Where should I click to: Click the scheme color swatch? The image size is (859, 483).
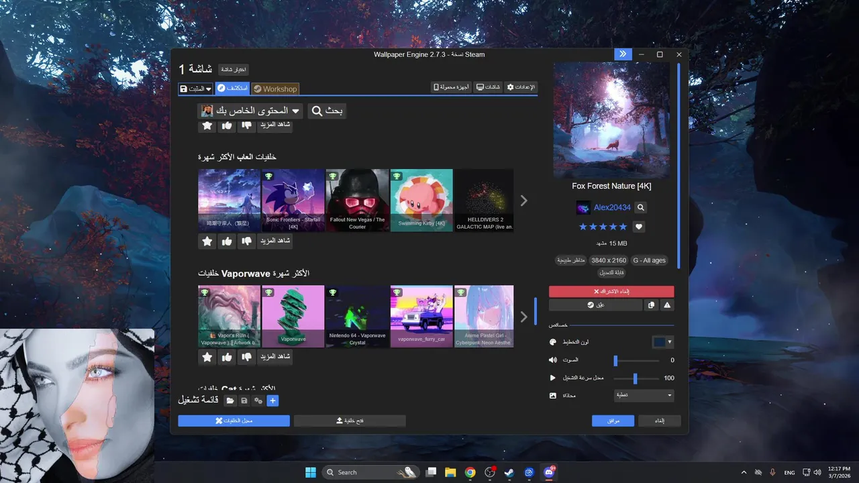[x=659, y=342]
